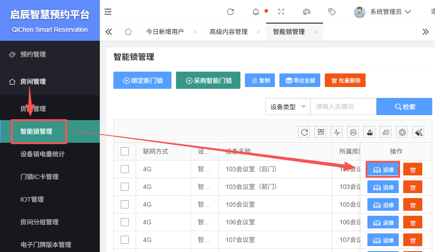
Task: Open notifications via the bell icon
Action: tap(256, 12)
